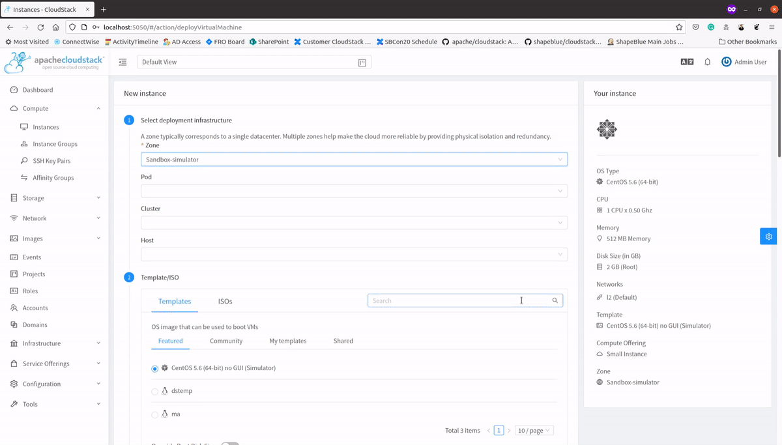Open the language translate icon
This screenshot has width=782, height=445.
click(687, 62)
